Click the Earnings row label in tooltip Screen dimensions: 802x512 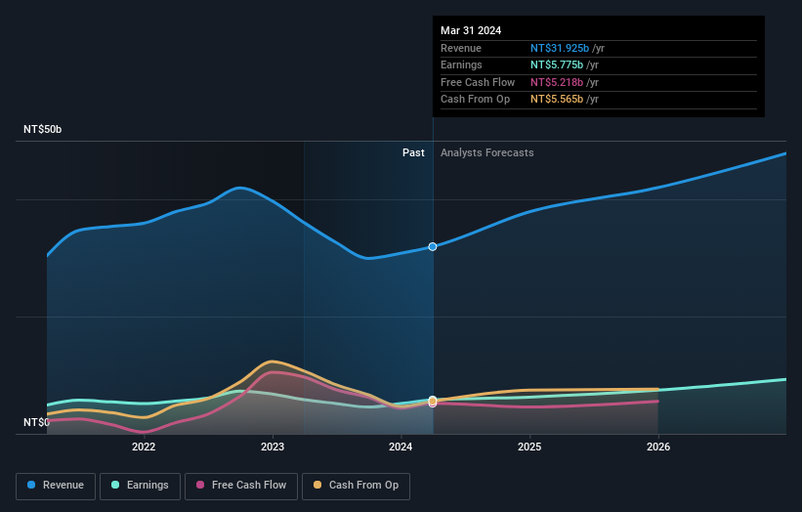[x=461, y=64]
